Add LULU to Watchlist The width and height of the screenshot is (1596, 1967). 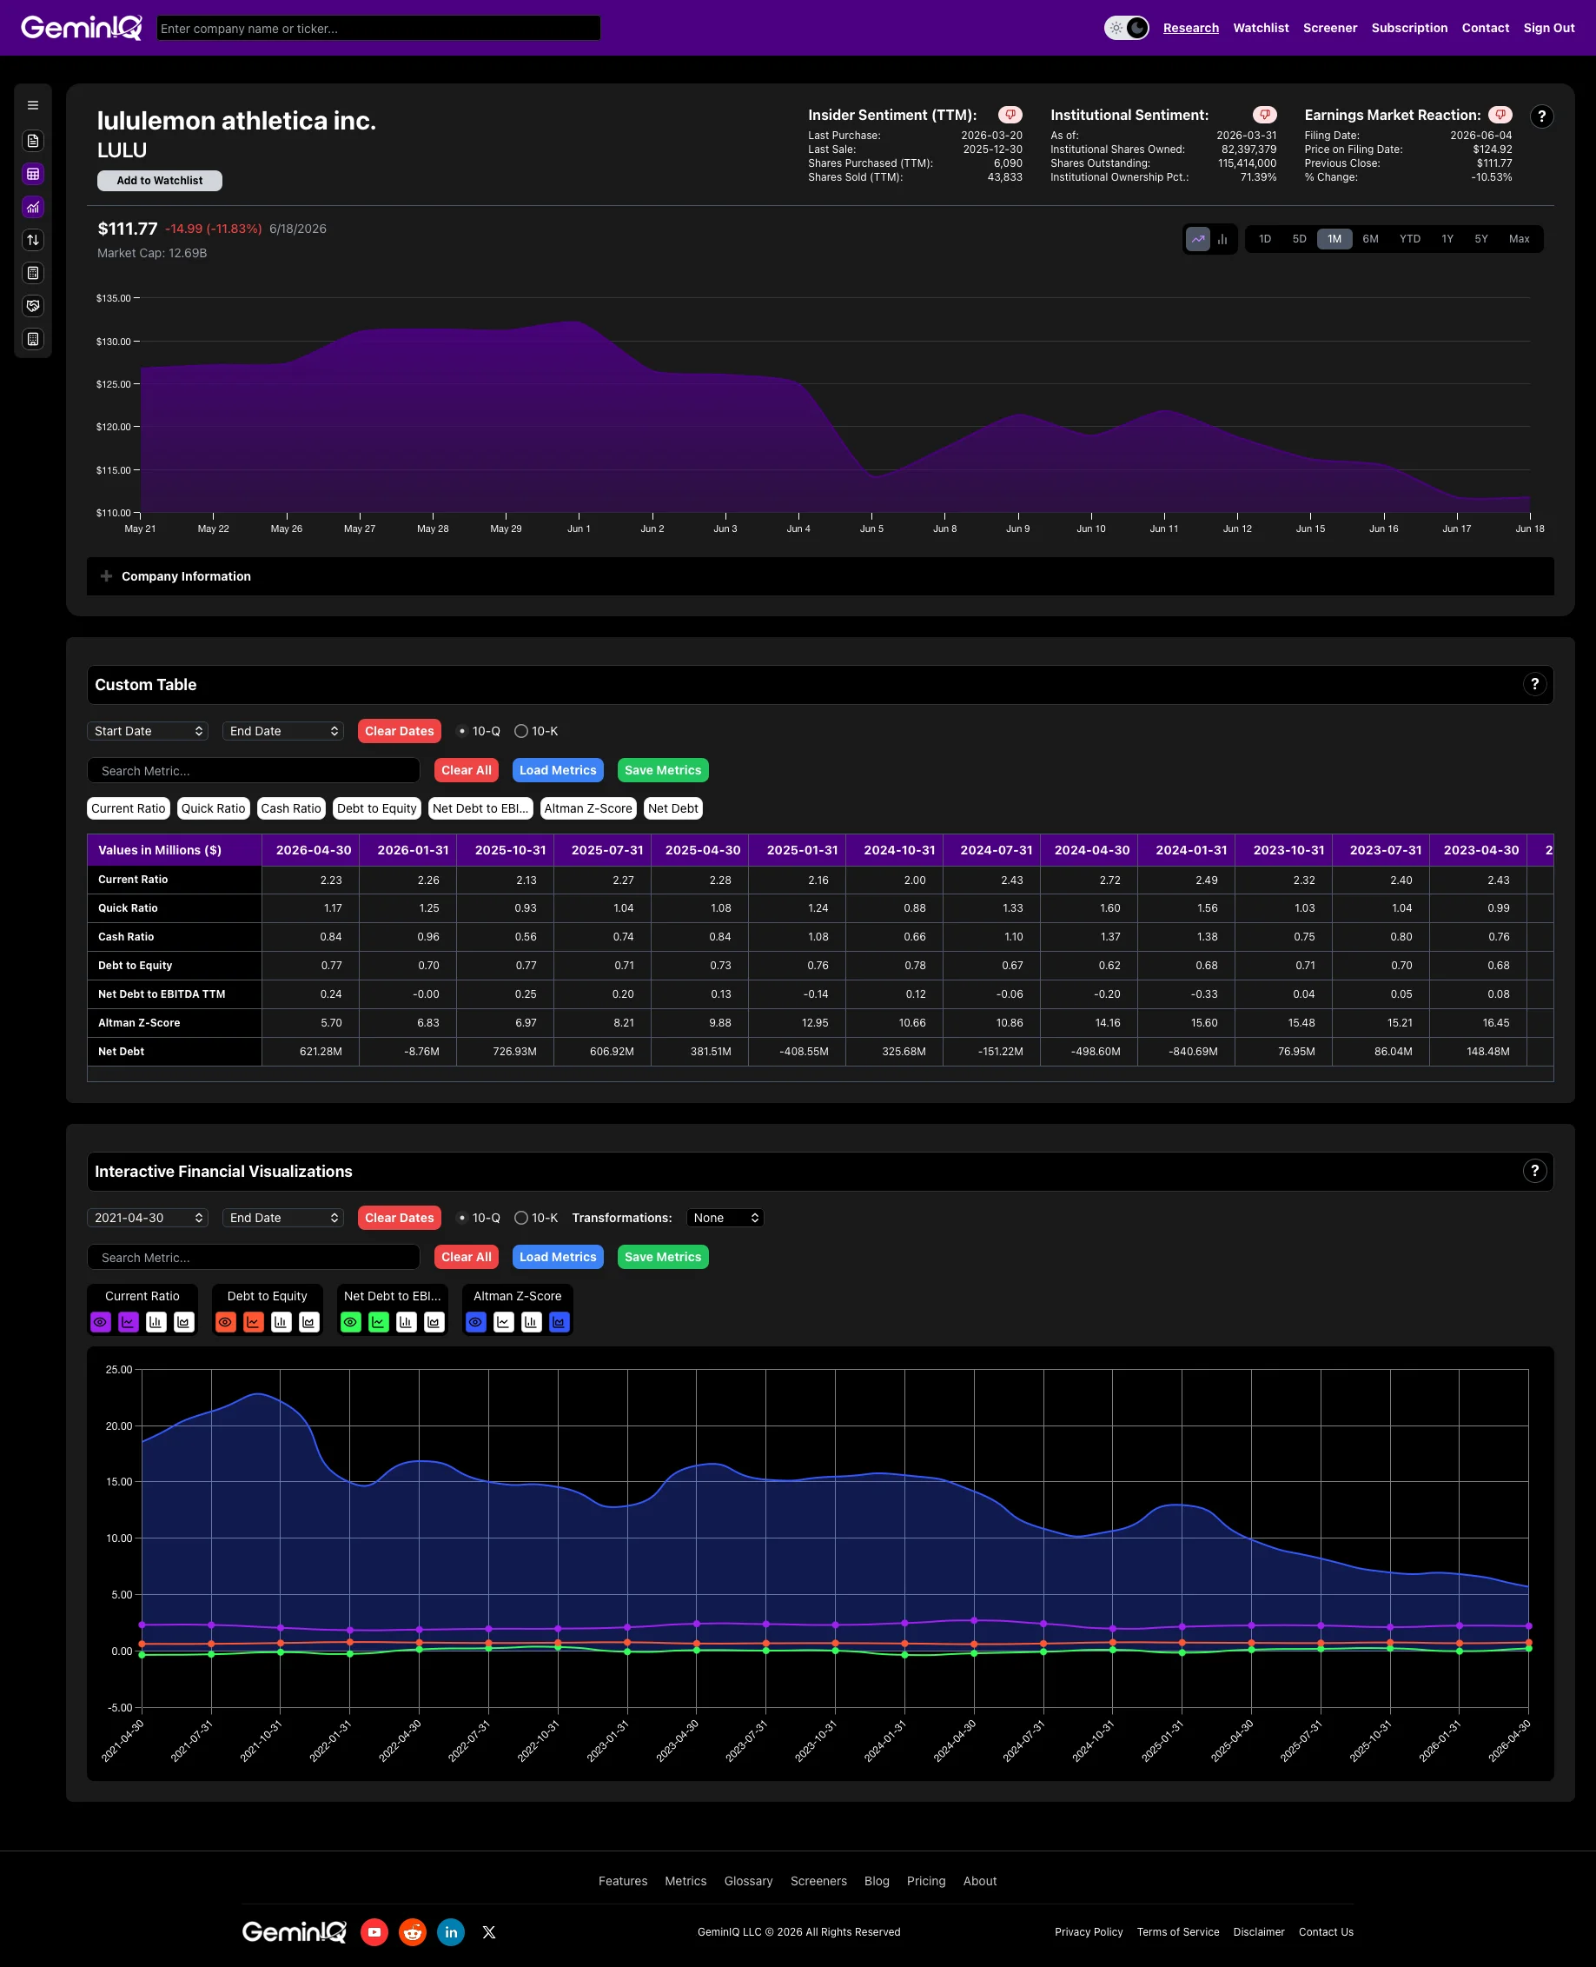click(x=160, y=180)
